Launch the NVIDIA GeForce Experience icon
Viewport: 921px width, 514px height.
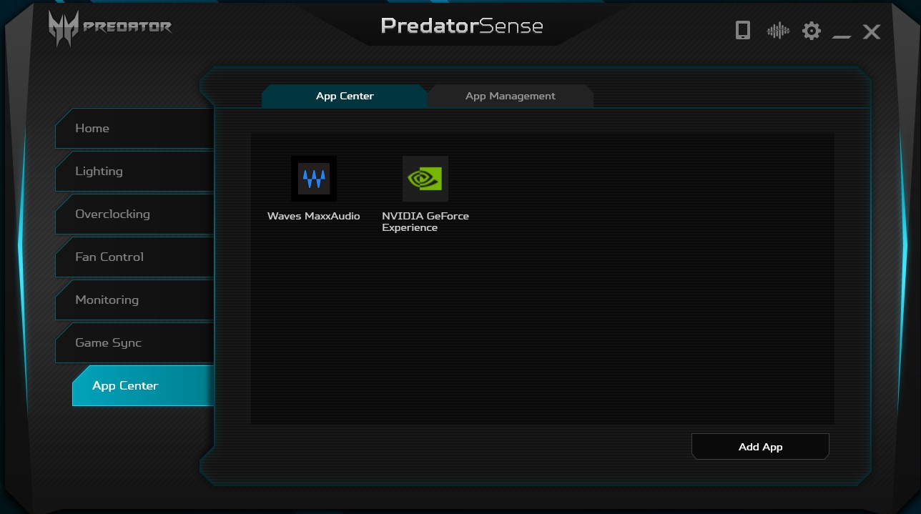(425, 179)
